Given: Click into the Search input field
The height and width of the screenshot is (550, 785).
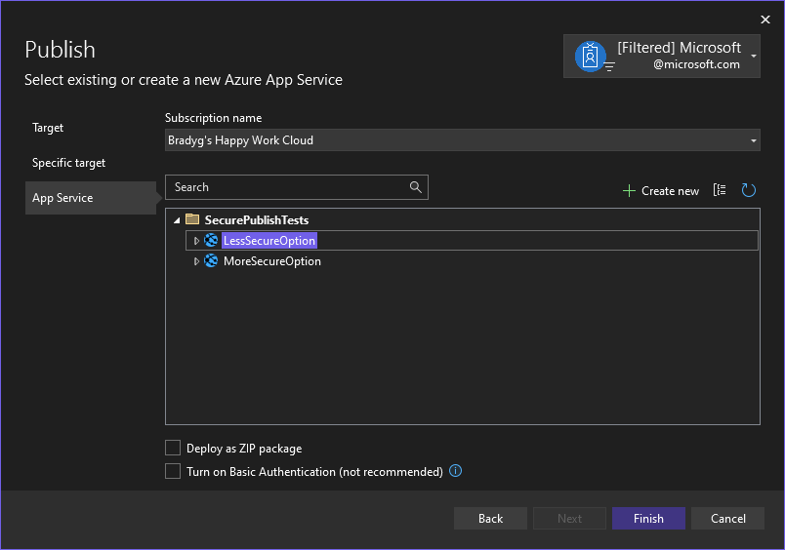Looking at the screenshot, I should point(288,187).
